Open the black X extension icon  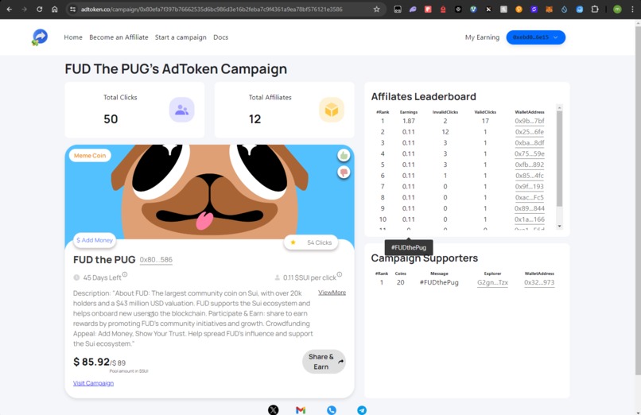pos(488,9)
